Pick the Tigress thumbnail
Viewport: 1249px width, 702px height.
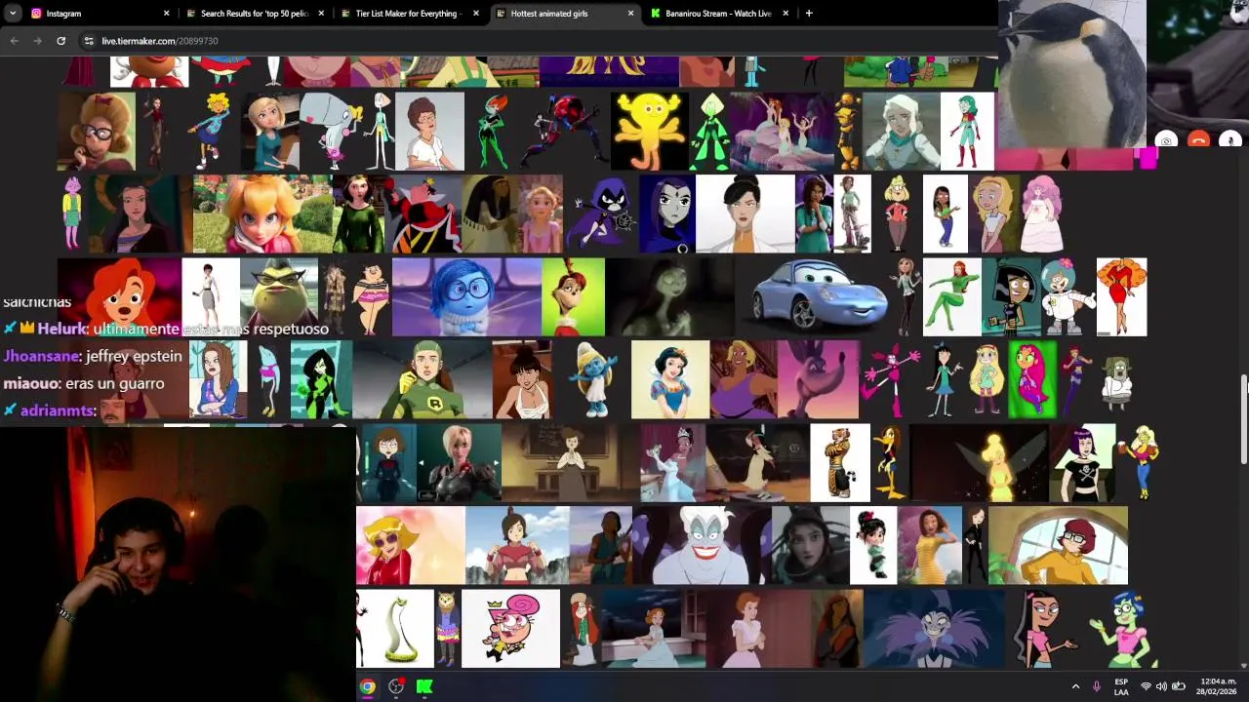pyautogui.click(x=840, y=462)
